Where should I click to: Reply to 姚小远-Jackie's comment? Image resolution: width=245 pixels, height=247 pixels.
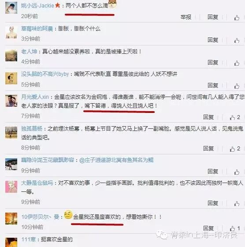(x=213, y=17)
